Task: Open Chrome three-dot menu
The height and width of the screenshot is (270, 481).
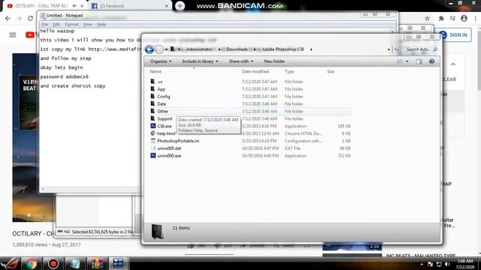Action: pos(476,18)
